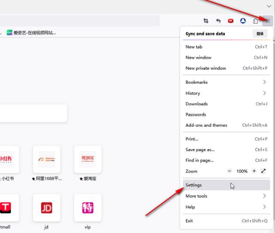The height and width of the screenshot is (233, 275).
Task: Click the login button beside Sync and save data
Action: point(260,34)
